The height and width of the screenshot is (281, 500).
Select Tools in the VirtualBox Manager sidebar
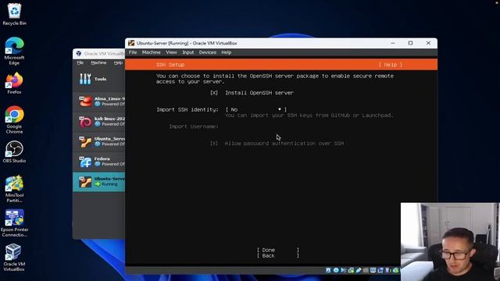pyautogui.click(x=99, y=79)
